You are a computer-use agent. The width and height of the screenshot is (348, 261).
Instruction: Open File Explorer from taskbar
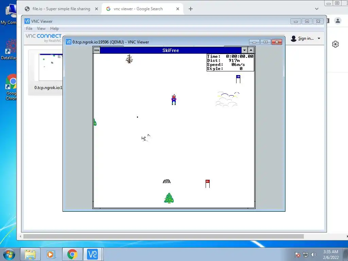30,254
